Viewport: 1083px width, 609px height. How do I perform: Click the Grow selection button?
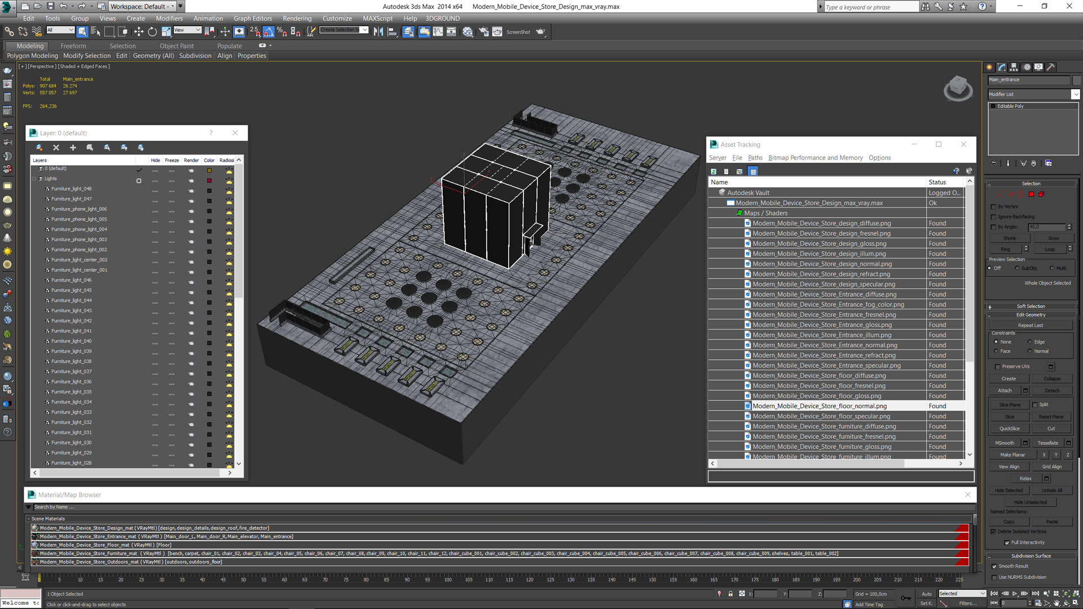click(1053, 238)
